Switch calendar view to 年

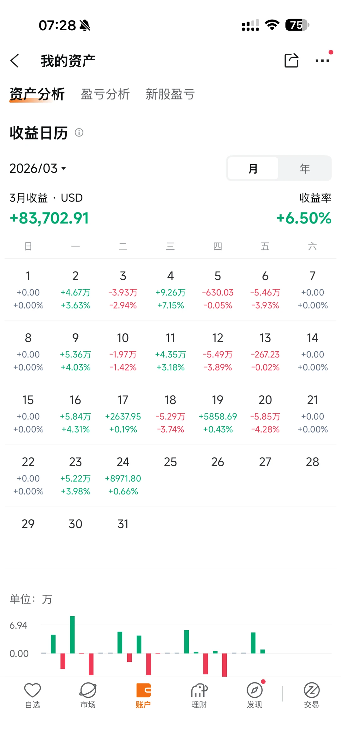(x=305, y=168)
